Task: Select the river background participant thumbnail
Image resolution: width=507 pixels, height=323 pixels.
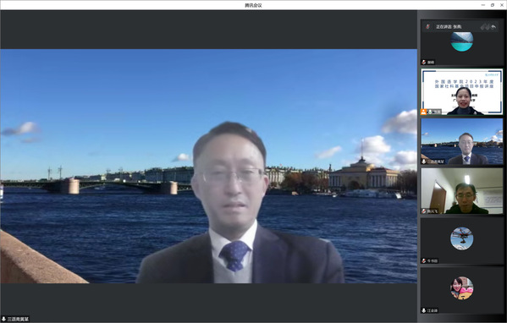Action: pos(462,141)
